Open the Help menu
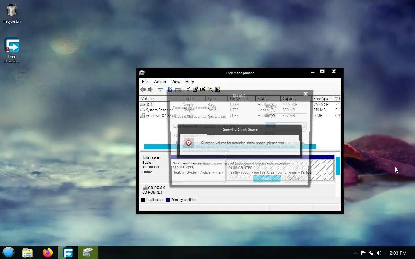The width and height of the screenshot is (415, 259). coord(190,82)
